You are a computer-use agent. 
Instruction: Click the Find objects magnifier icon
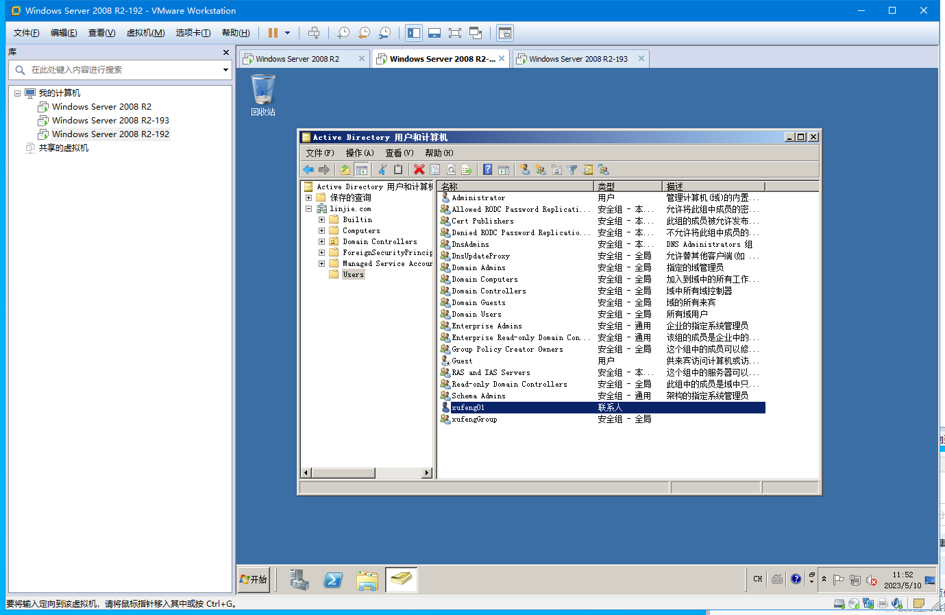[x=588, y=169]
